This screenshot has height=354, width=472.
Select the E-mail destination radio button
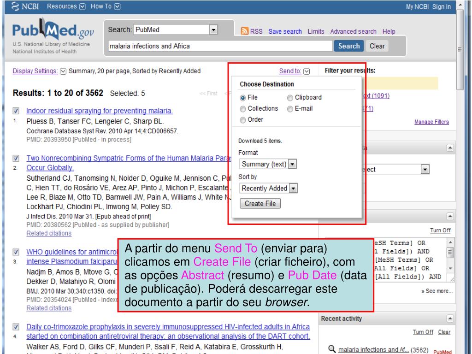[290, 109]
